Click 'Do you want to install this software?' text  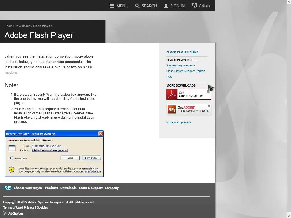click(30, 141)
